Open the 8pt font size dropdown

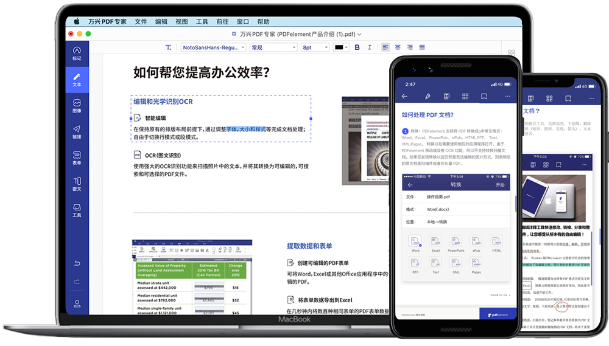pyautogui.click(x=315, y=47)
